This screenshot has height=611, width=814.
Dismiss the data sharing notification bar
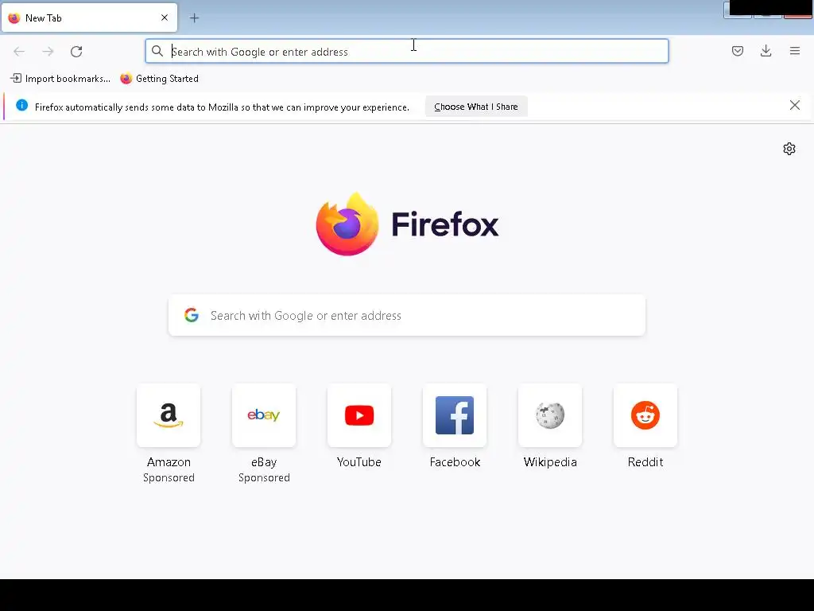pos(795,106)
